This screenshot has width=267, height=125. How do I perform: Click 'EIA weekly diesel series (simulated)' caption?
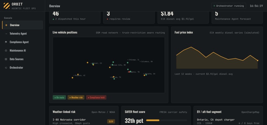(235, 33)
